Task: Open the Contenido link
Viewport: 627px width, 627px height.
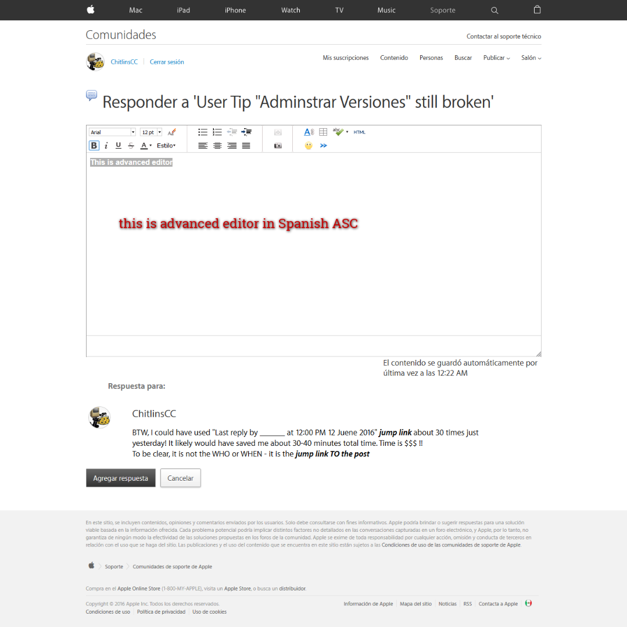Action: click(x=394, y=58)
